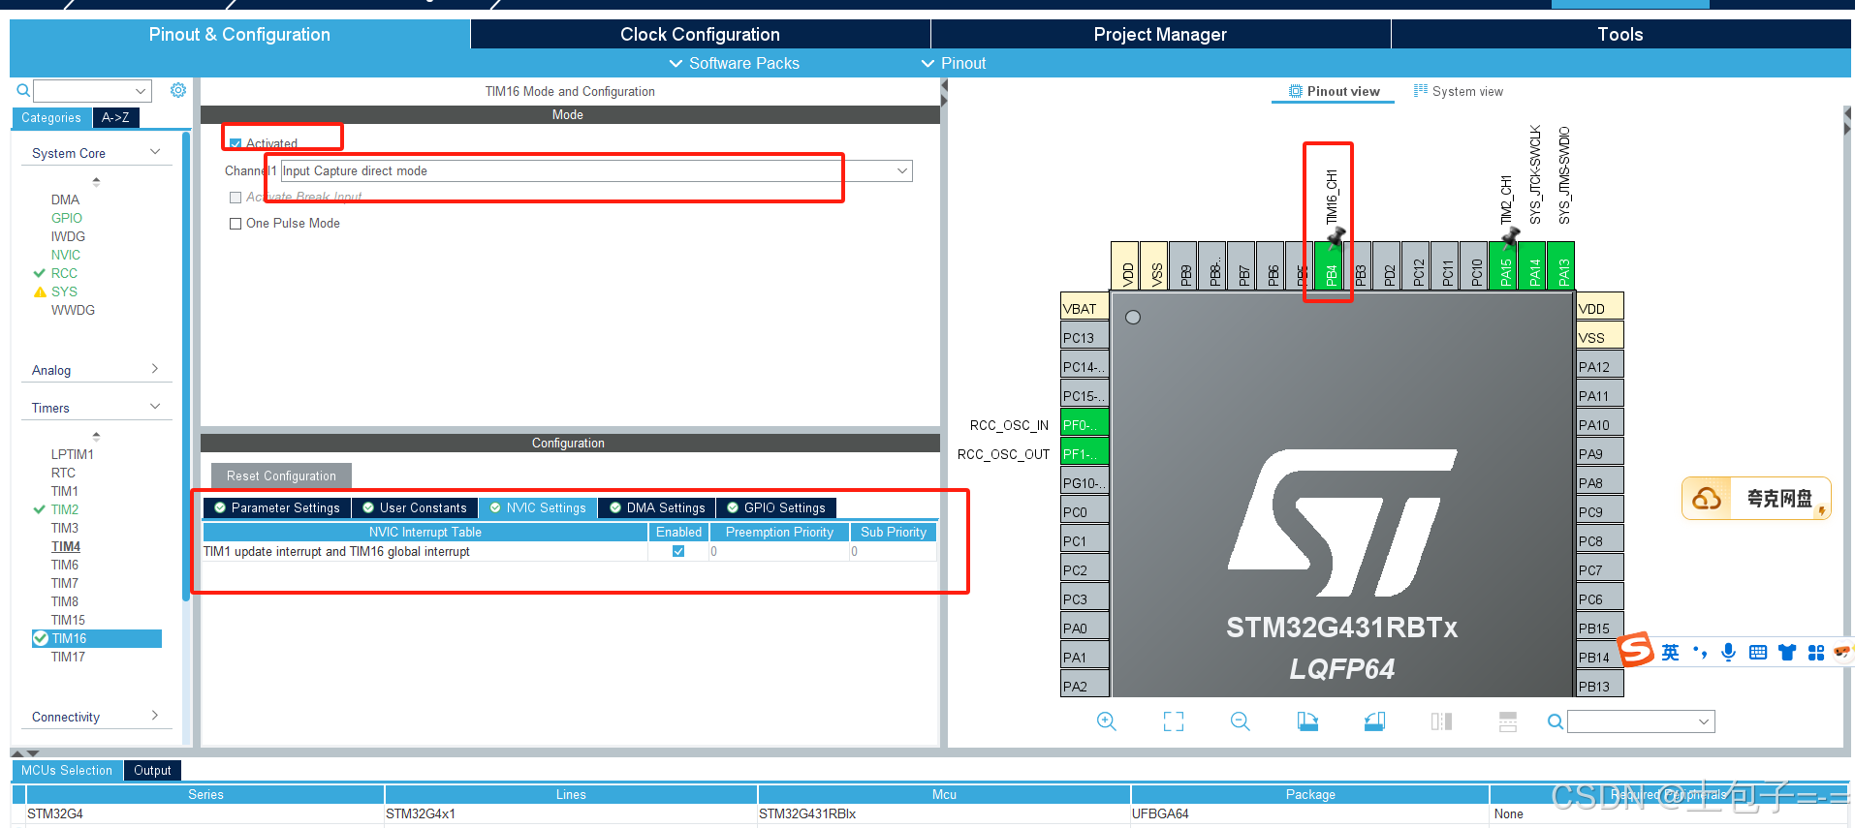Open the Parameter Settings tab
This screenshot has height=828, width=1855.
[276, 507]
